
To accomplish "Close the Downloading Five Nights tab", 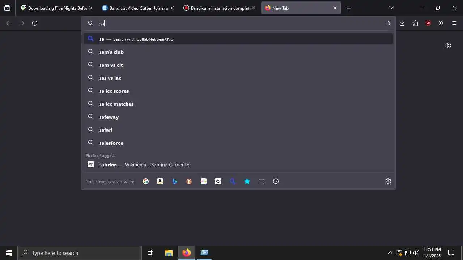I will 91,8.
